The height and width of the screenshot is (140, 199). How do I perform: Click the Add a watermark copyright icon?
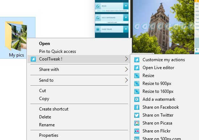coord(137,99)
